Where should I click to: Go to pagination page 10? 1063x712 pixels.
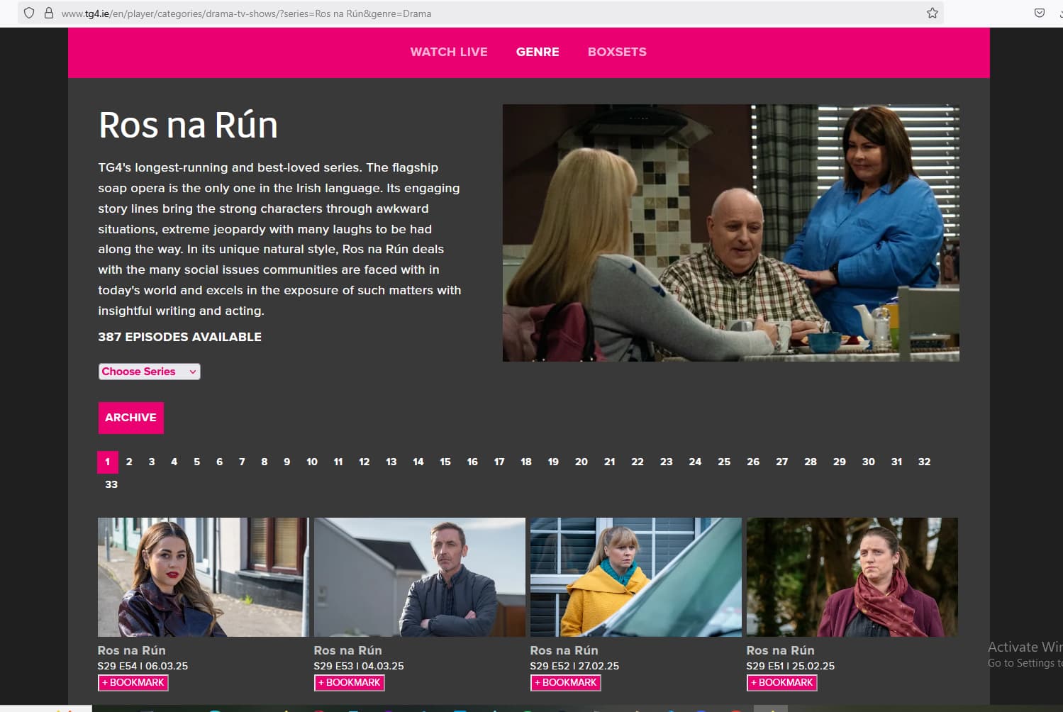(x=312, y=462)
